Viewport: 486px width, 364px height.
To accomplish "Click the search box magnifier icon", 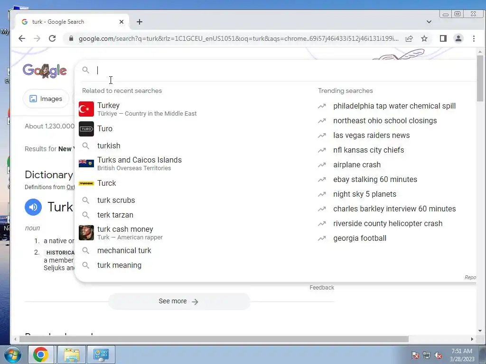I will point(86,70).
